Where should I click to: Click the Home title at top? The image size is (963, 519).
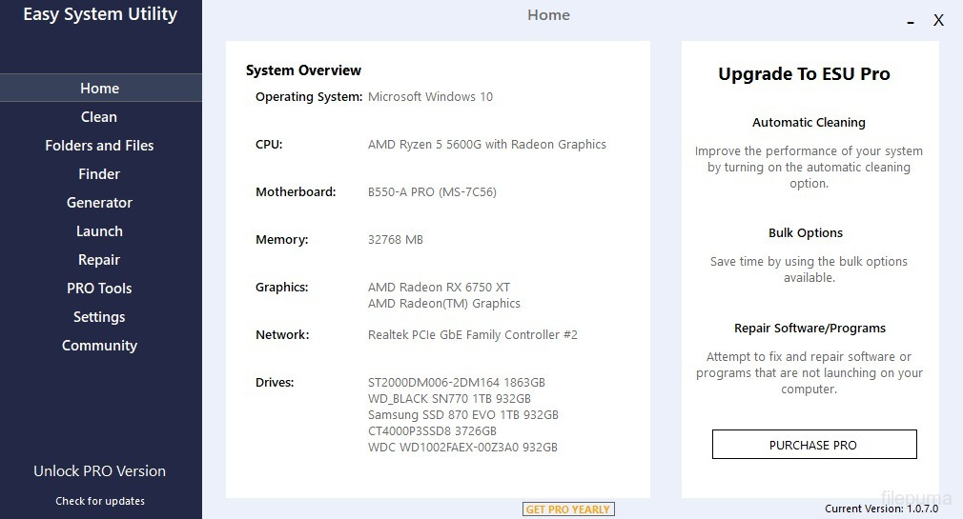pos(548,15)
